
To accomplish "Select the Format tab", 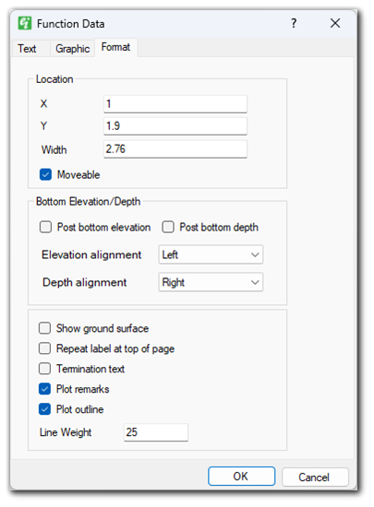I will [115, 47].
